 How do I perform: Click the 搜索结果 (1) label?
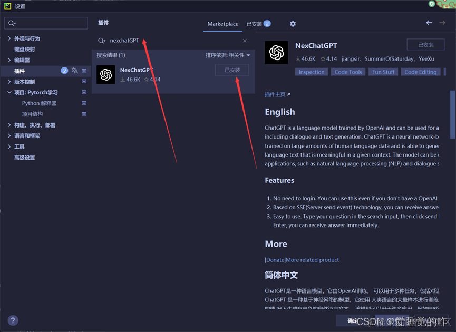pos(111,55)
